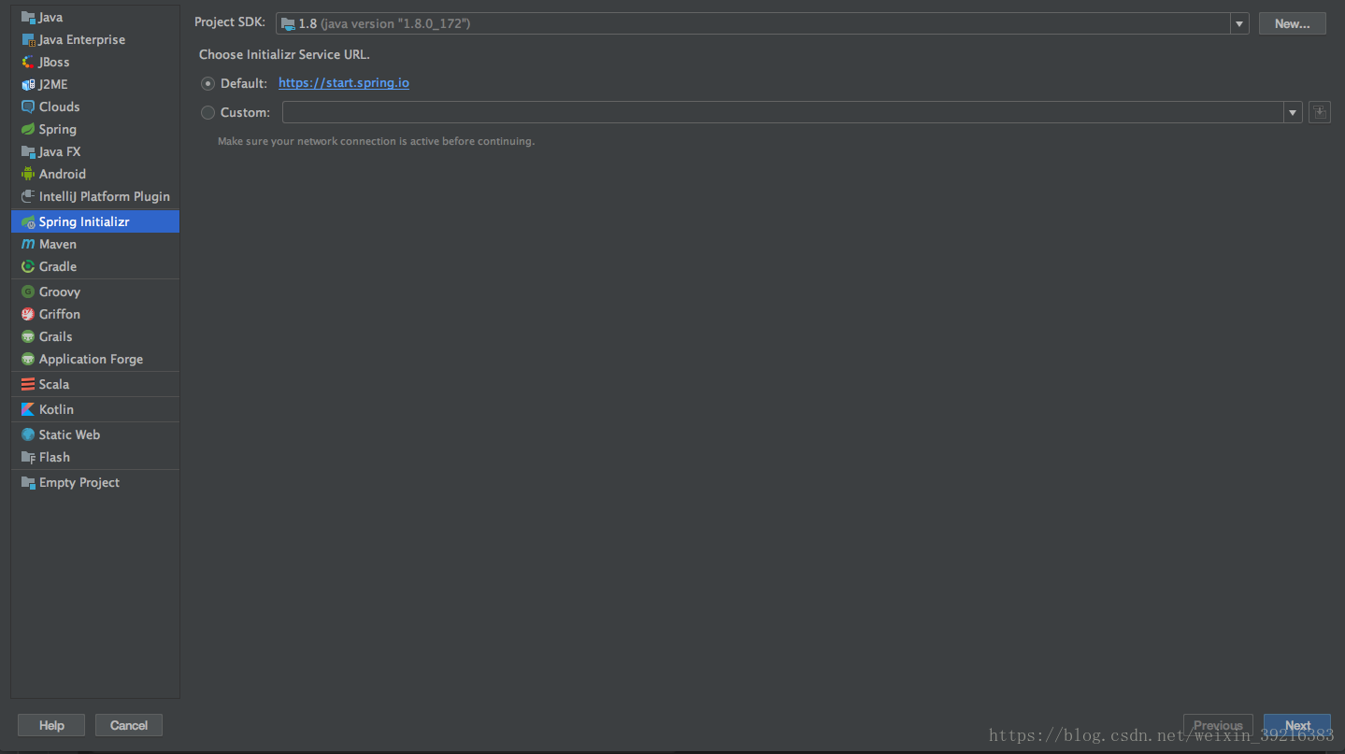
Task: Choose the Java Enterprise icon
Action: tap(28, 40)
